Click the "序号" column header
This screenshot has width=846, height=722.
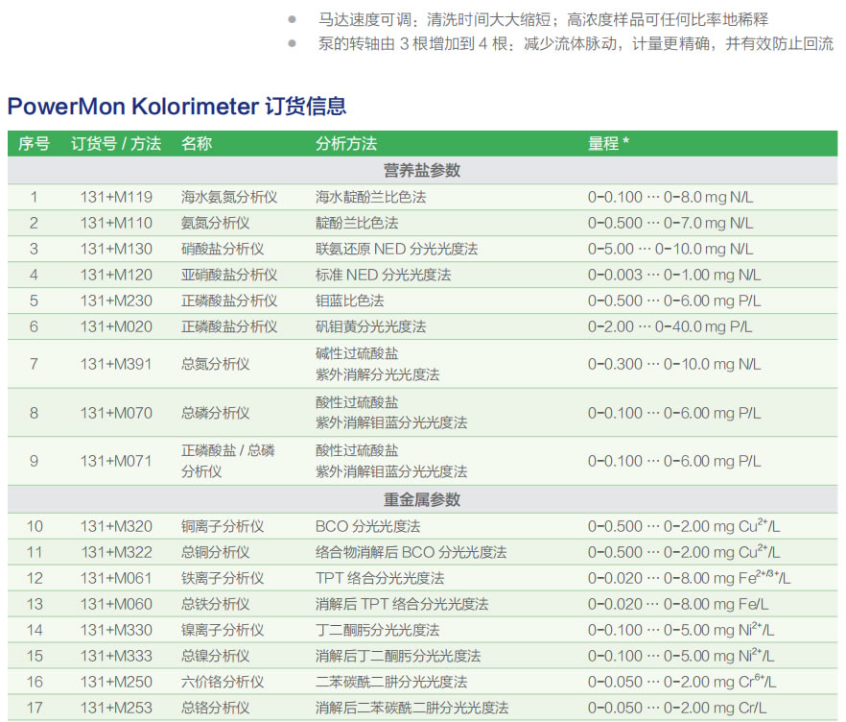(x=34, y=144)
